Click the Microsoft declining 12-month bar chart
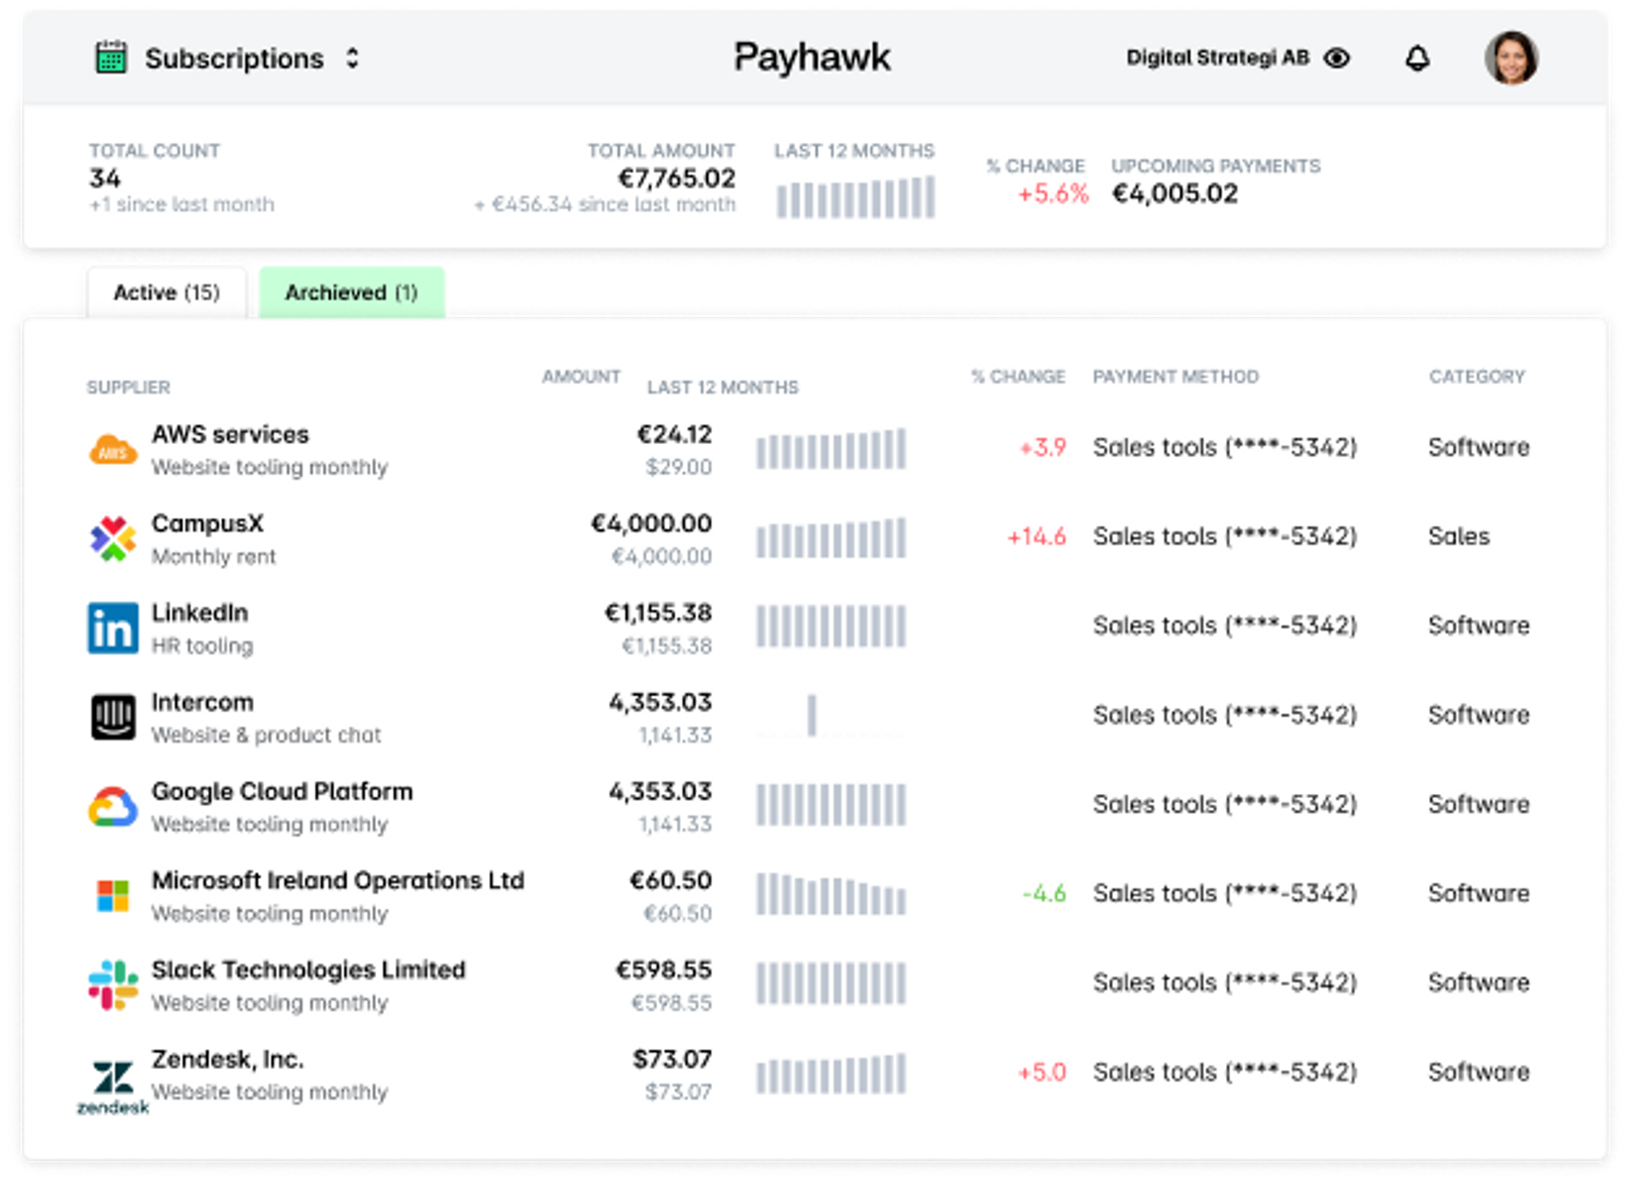 pyautogui.click(x=831, y=894)
